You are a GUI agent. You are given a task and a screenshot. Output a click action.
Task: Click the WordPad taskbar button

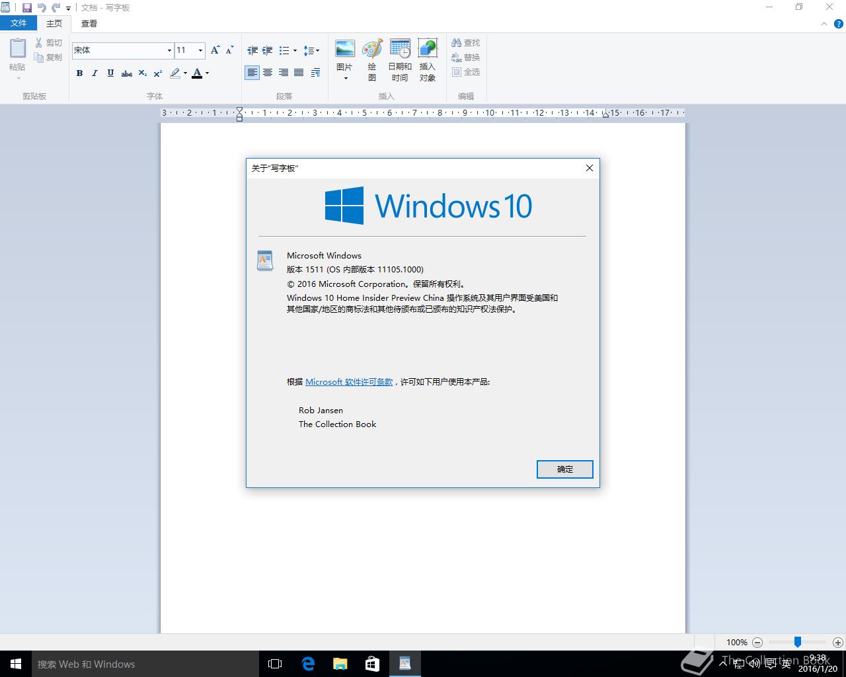[x=404, y=664]
